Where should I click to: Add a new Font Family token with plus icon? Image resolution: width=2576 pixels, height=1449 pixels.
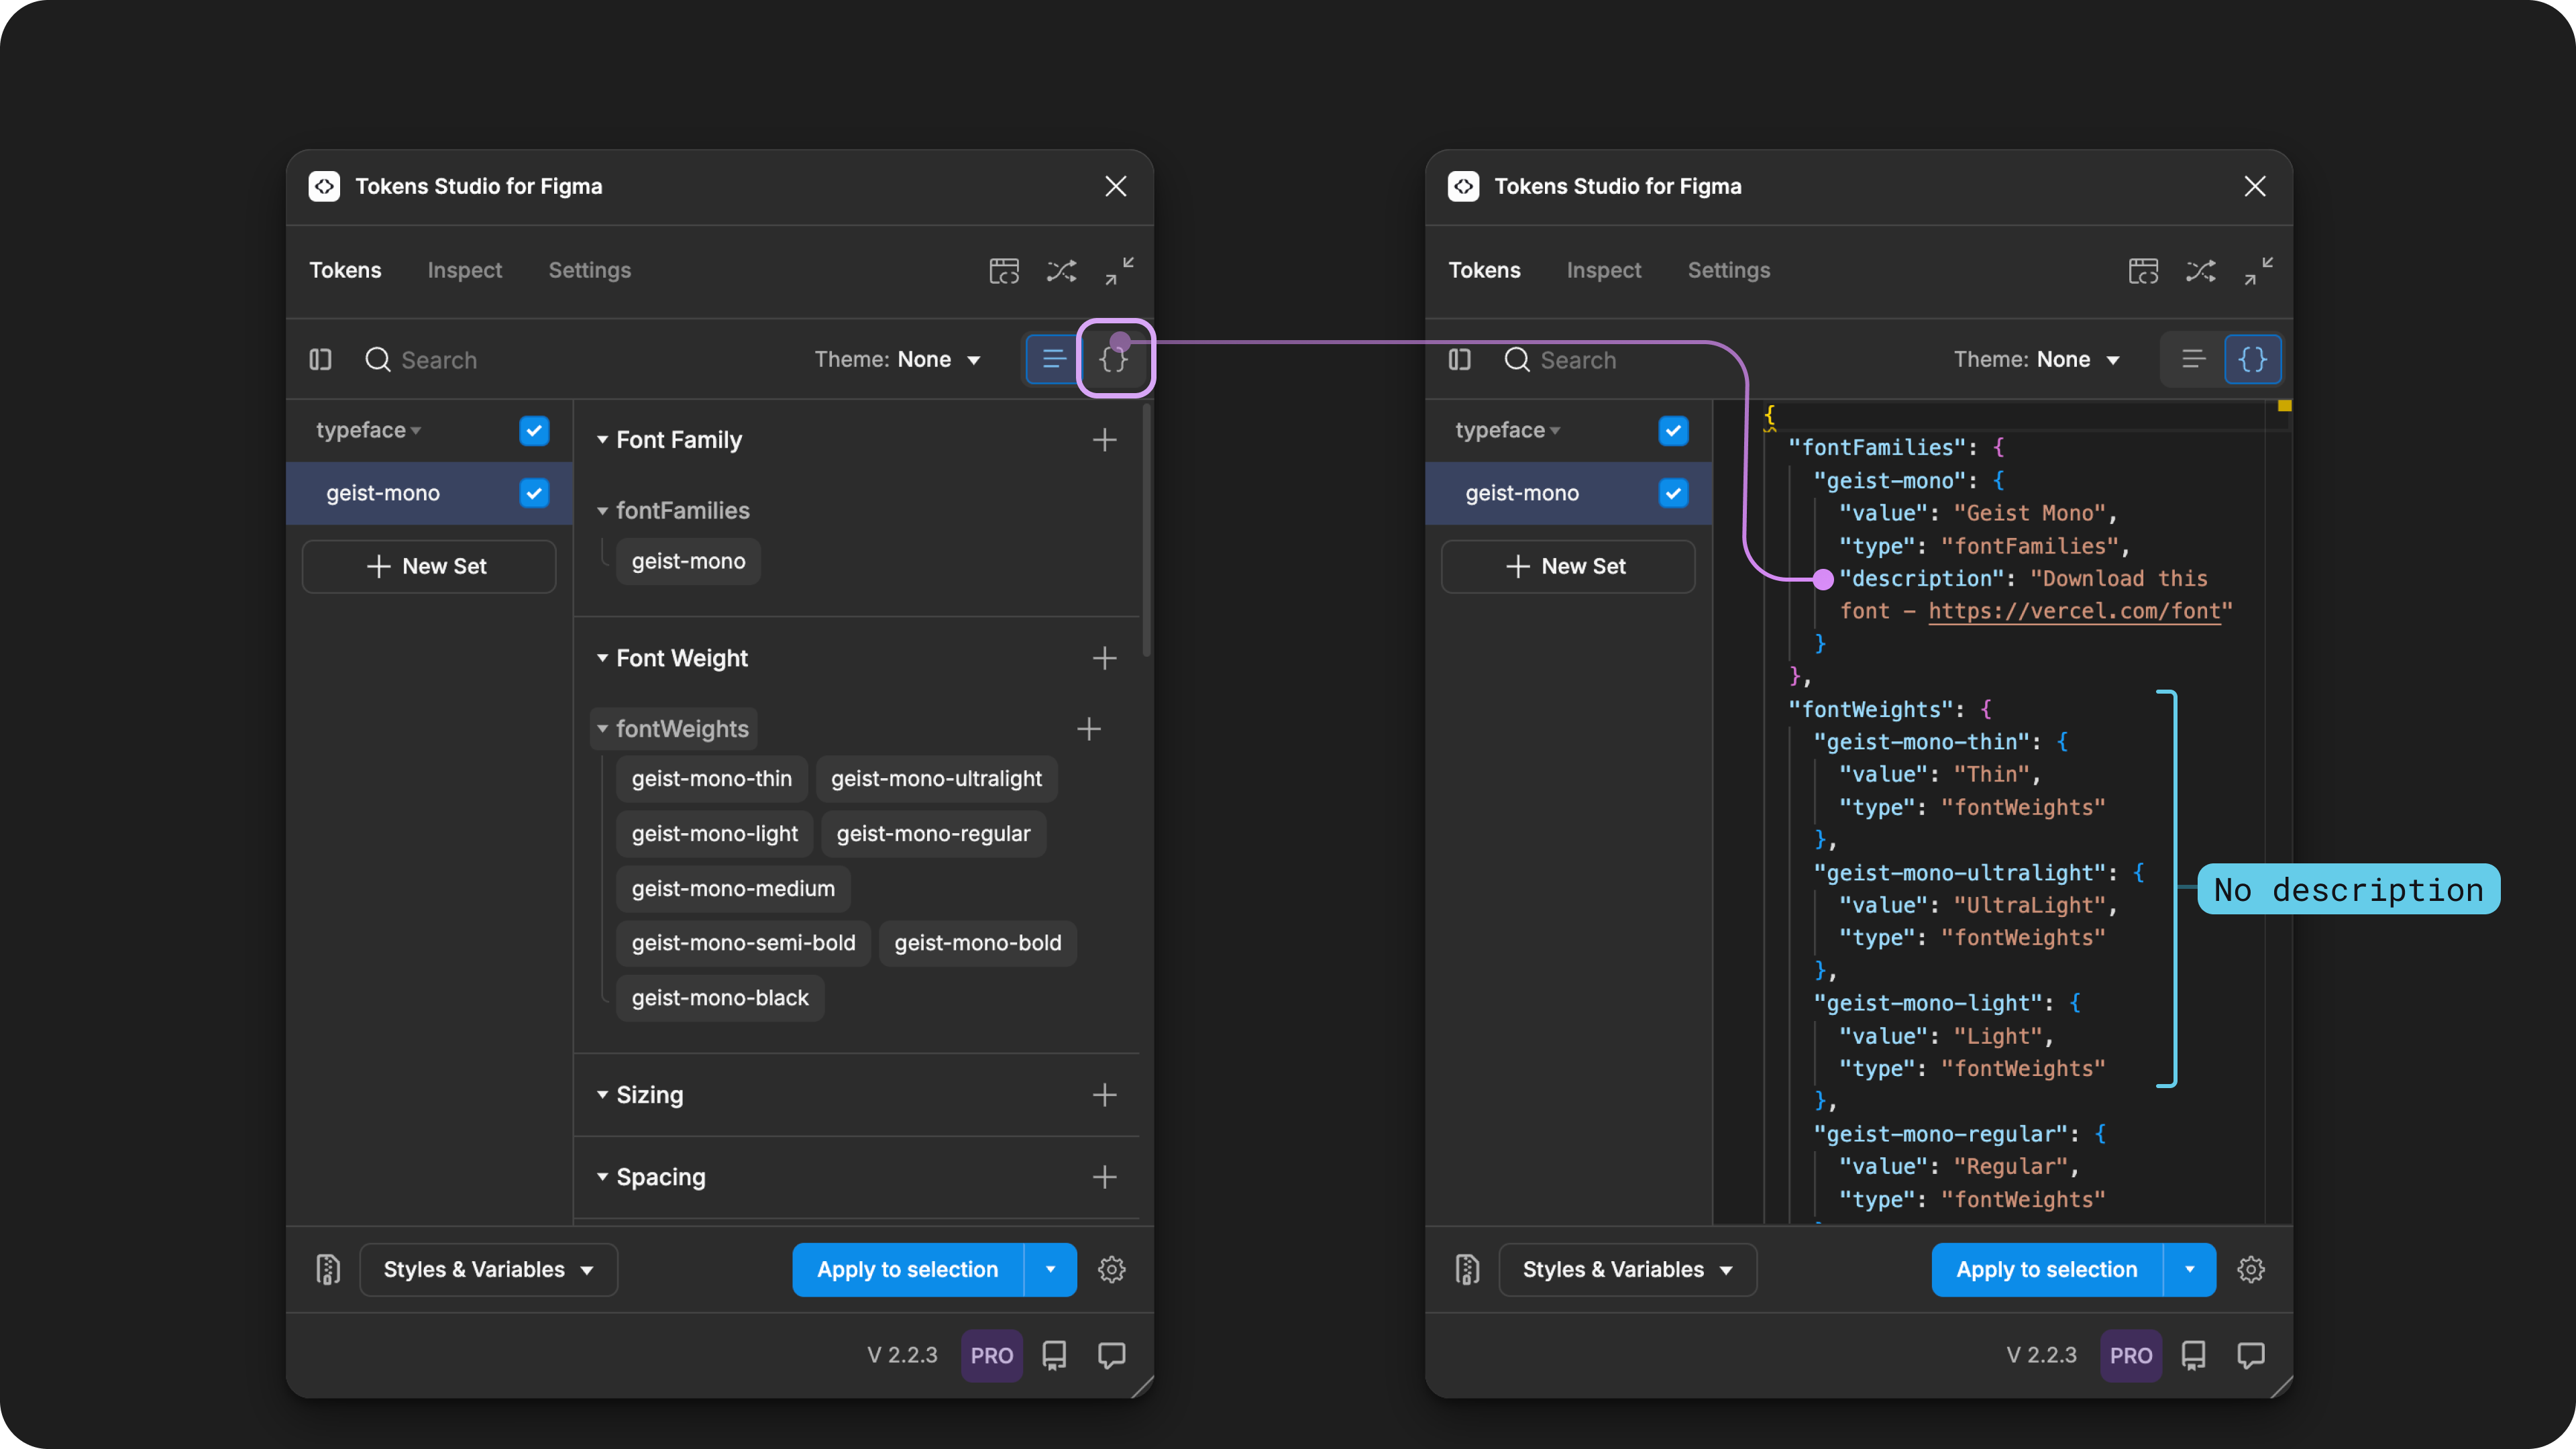pos(1104,440)
